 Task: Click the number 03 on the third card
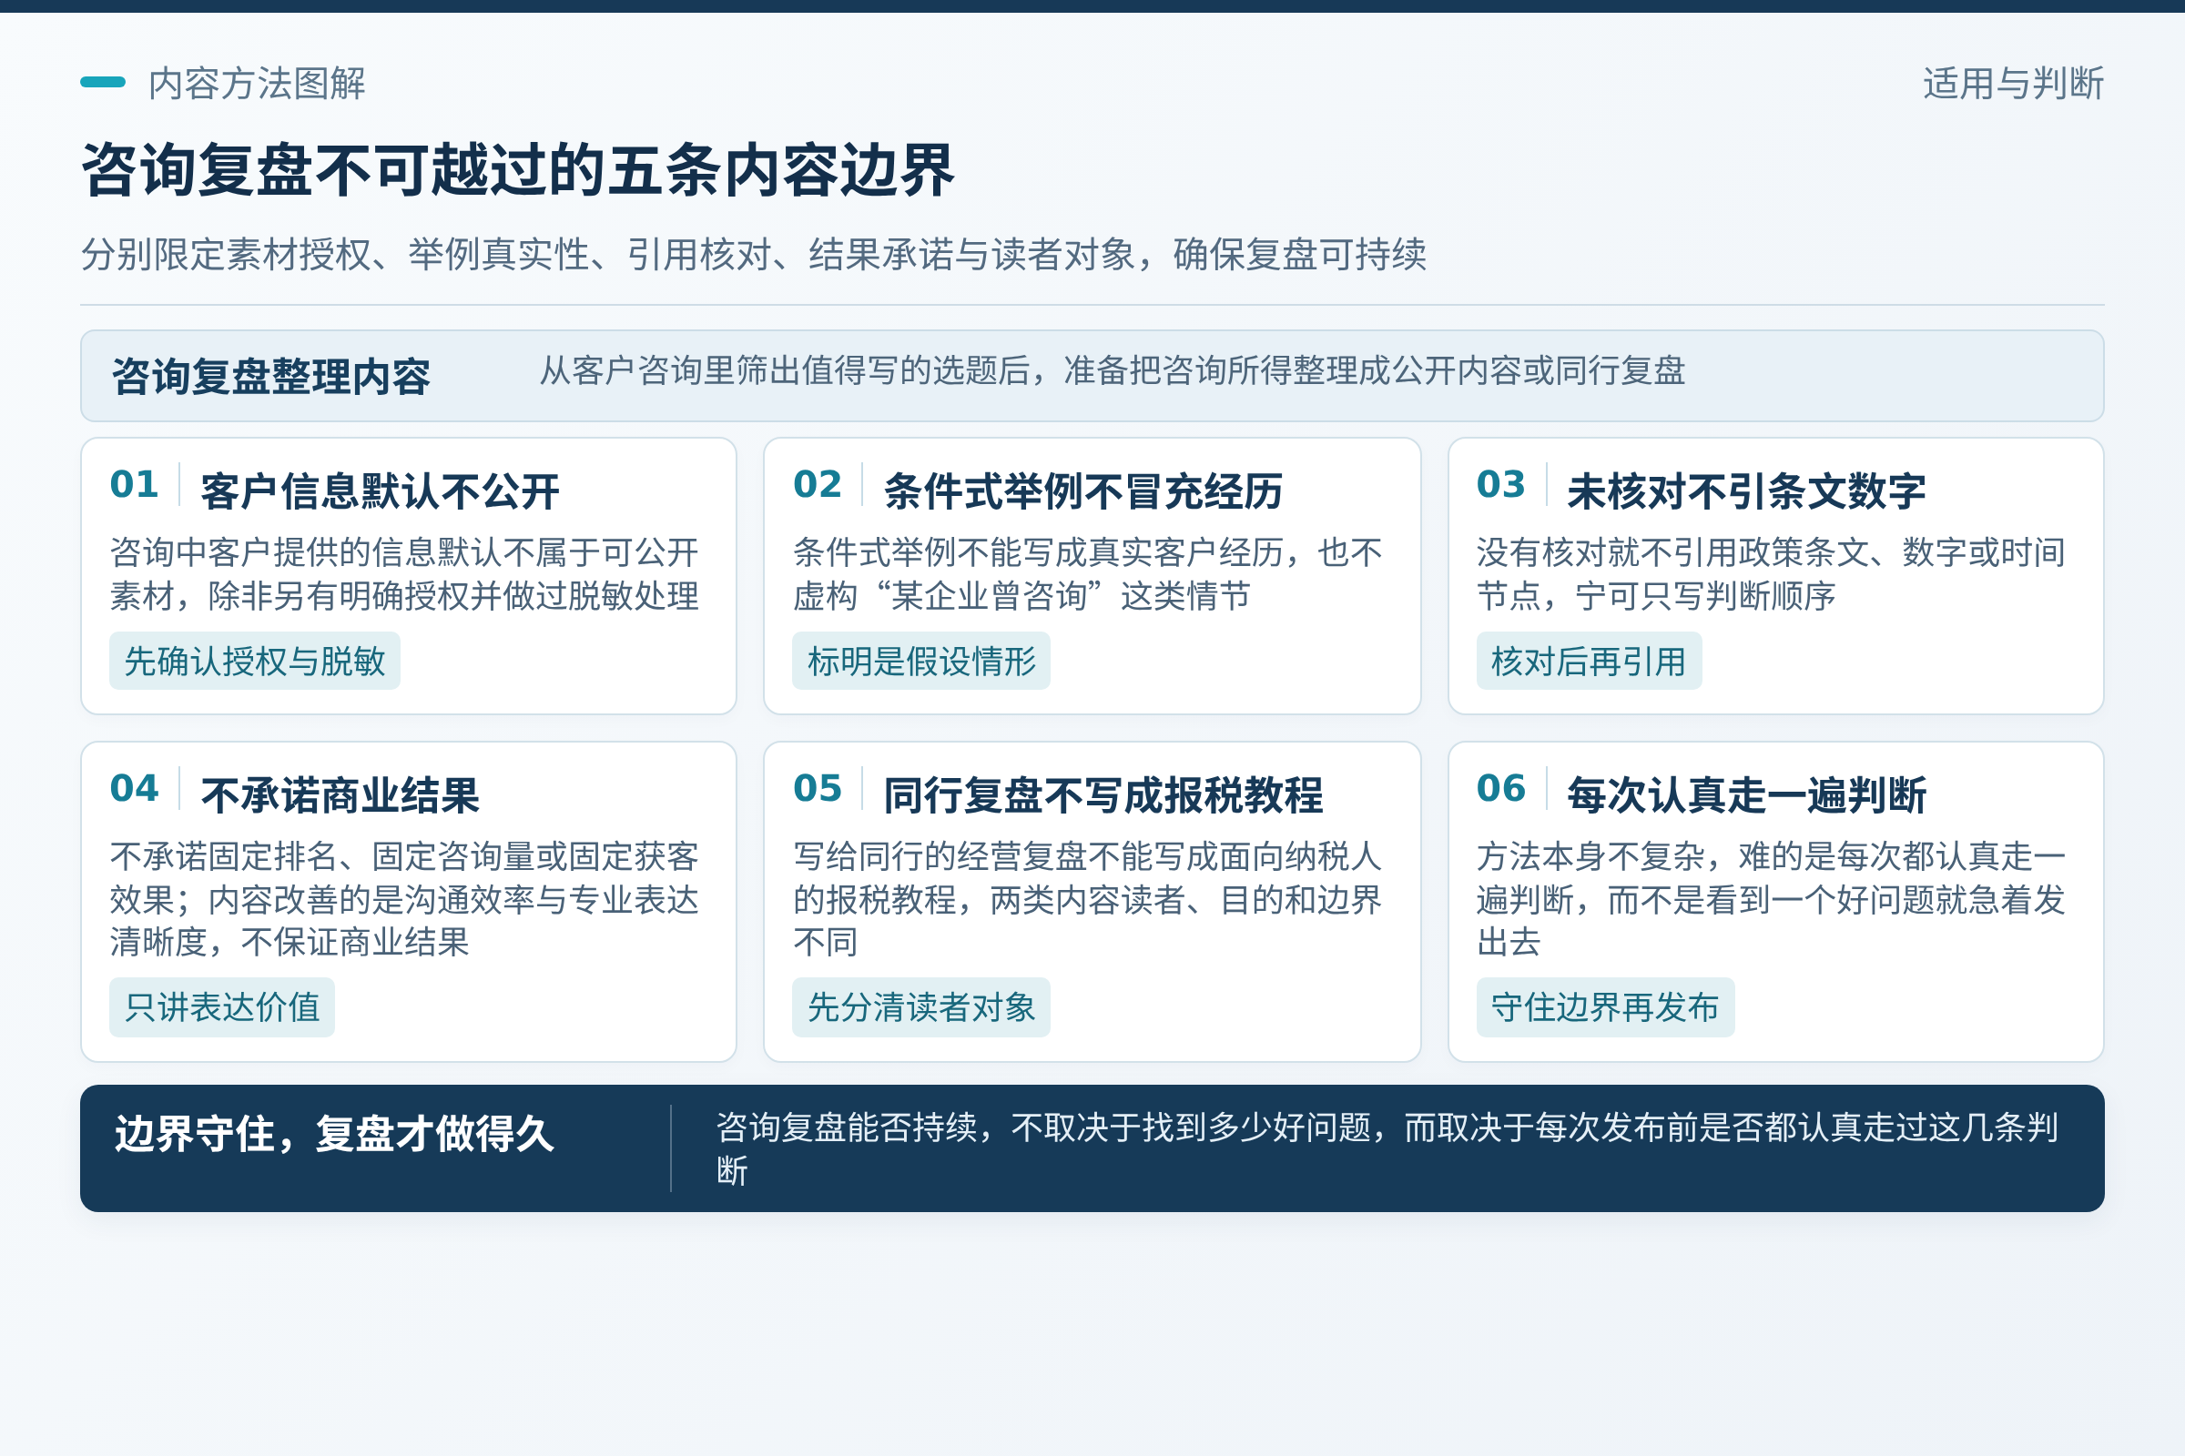coord(1501,484)
